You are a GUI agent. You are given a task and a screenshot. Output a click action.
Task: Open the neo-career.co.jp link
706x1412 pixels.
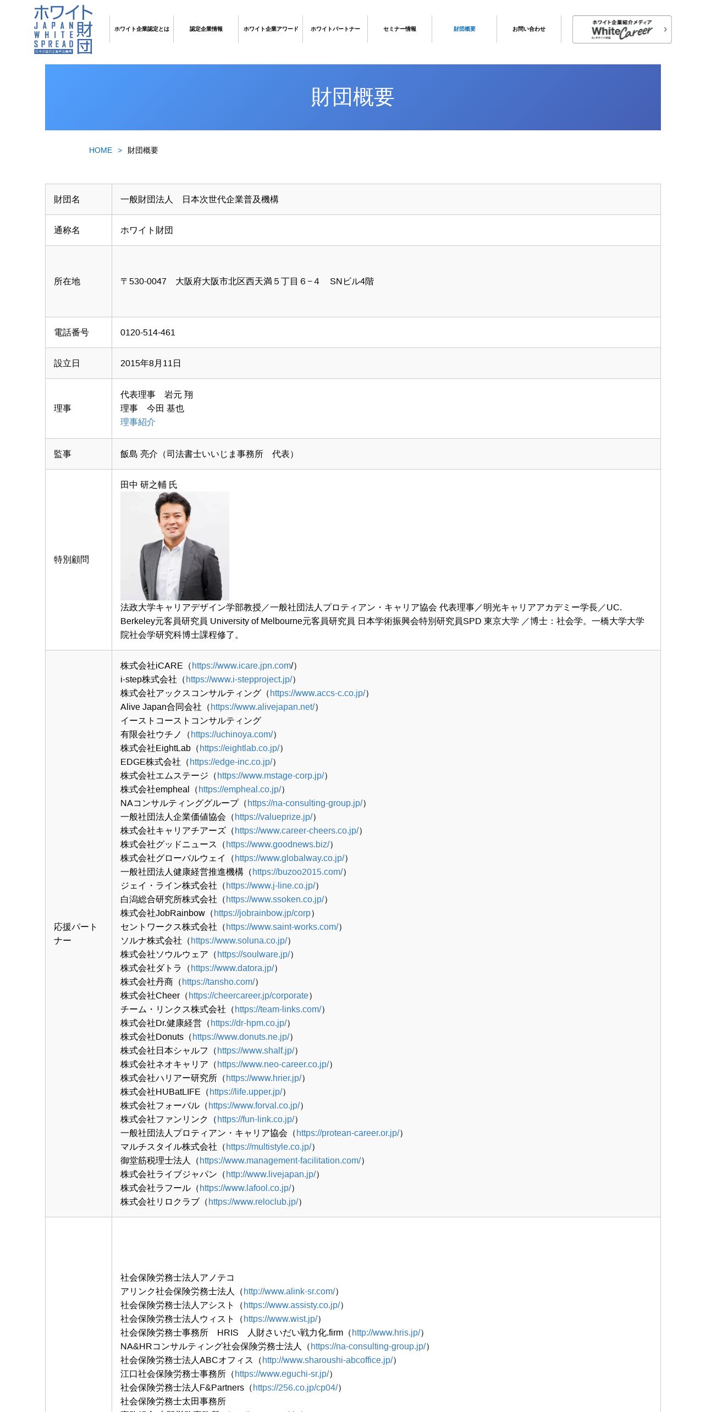[x=273, y=1064]
